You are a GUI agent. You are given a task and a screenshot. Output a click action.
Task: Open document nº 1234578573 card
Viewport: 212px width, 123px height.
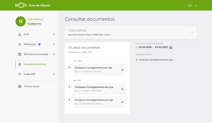(x=99, y=102)
